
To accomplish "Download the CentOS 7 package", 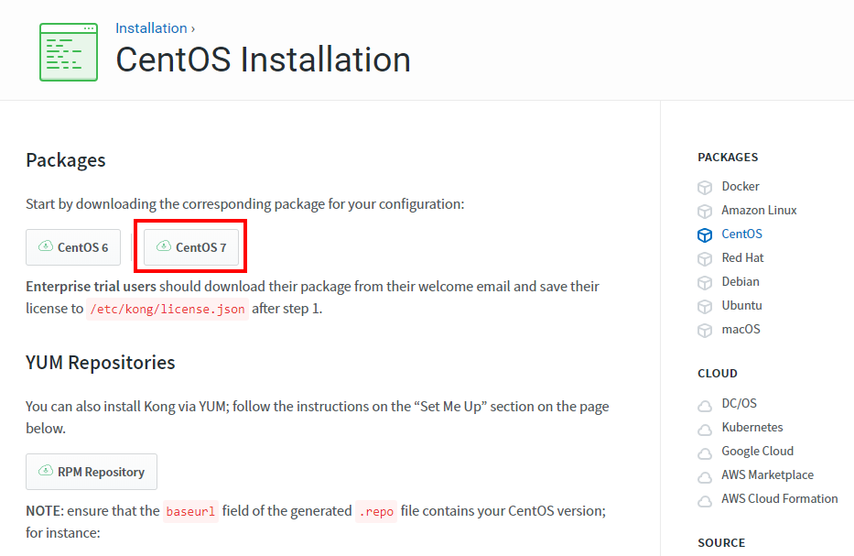I will pos(191,247).
